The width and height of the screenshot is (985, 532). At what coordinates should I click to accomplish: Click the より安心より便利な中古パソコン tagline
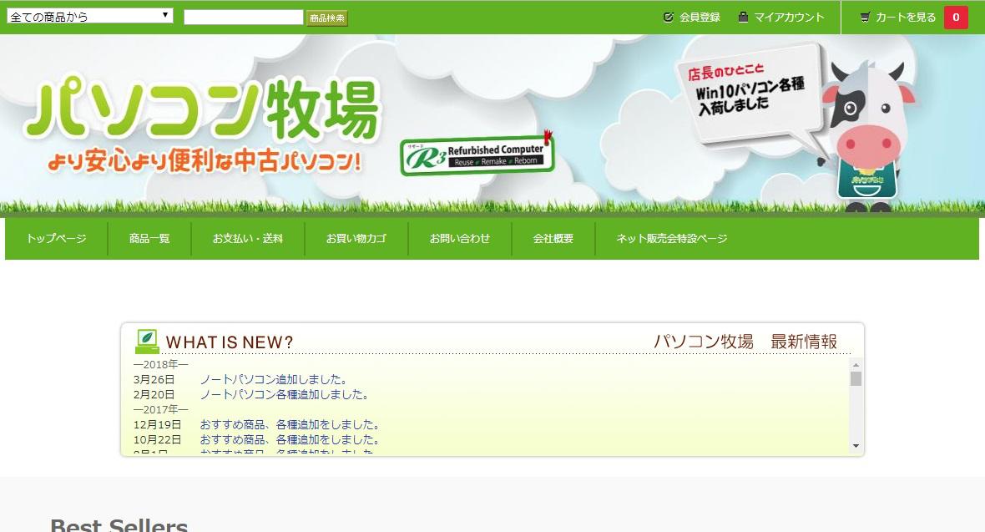point(205,162)
